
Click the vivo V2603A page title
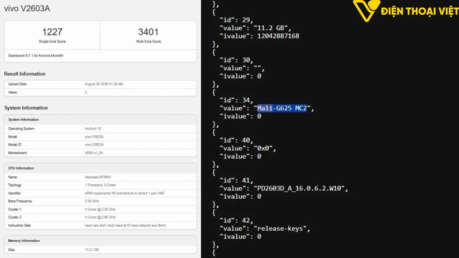27,9
